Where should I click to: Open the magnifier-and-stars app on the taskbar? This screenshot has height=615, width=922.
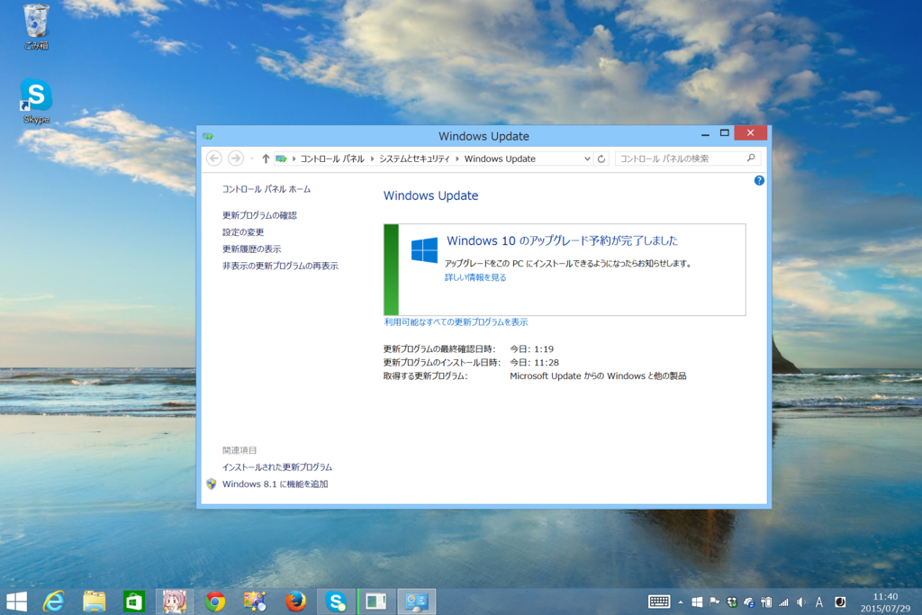pyautogui.click(x=255, y=601)
